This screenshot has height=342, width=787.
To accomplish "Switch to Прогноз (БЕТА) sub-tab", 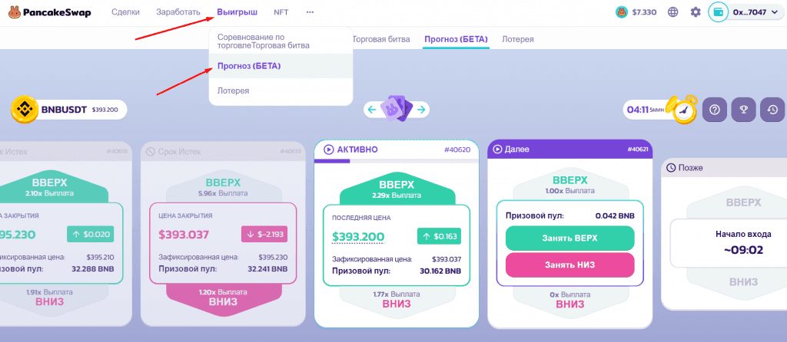I will (456, 38).
